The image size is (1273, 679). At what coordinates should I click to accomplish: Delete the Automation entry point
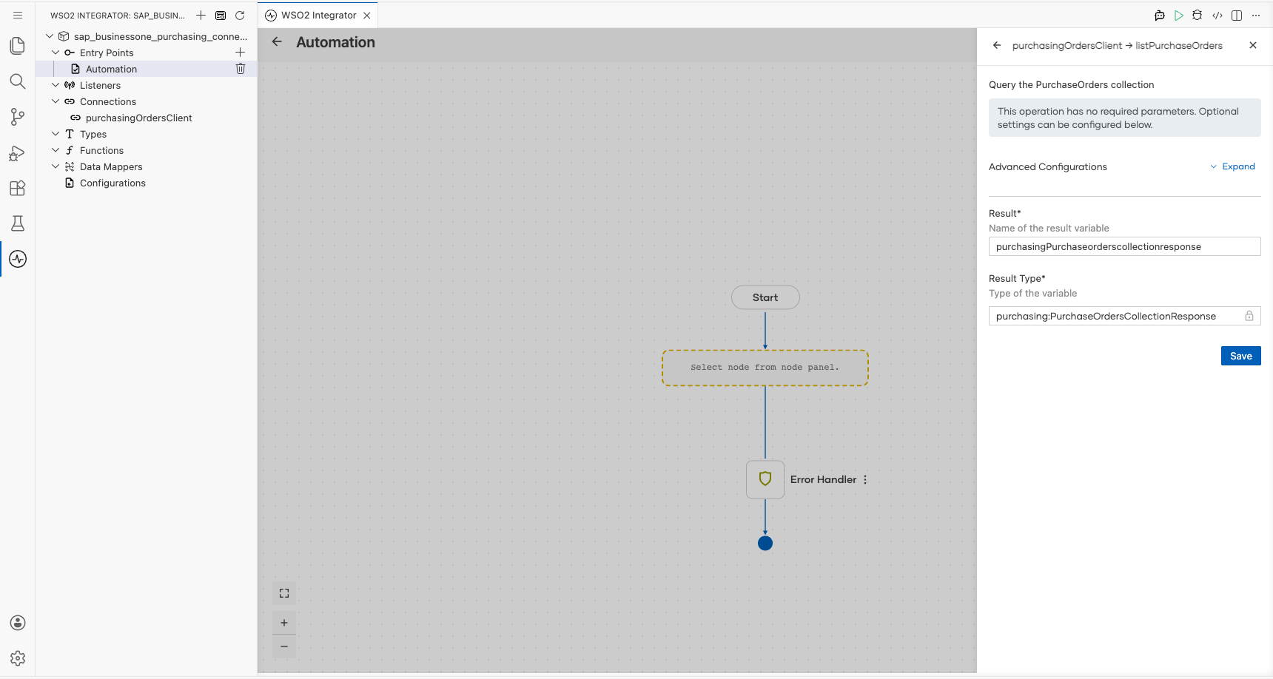tap(241, 69)
